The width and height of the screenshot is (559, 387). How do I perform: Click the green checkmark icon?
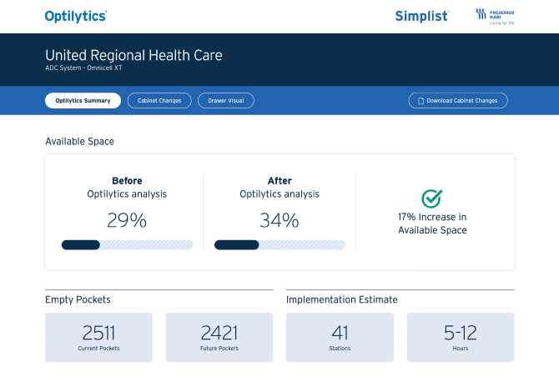coord(431,199)
